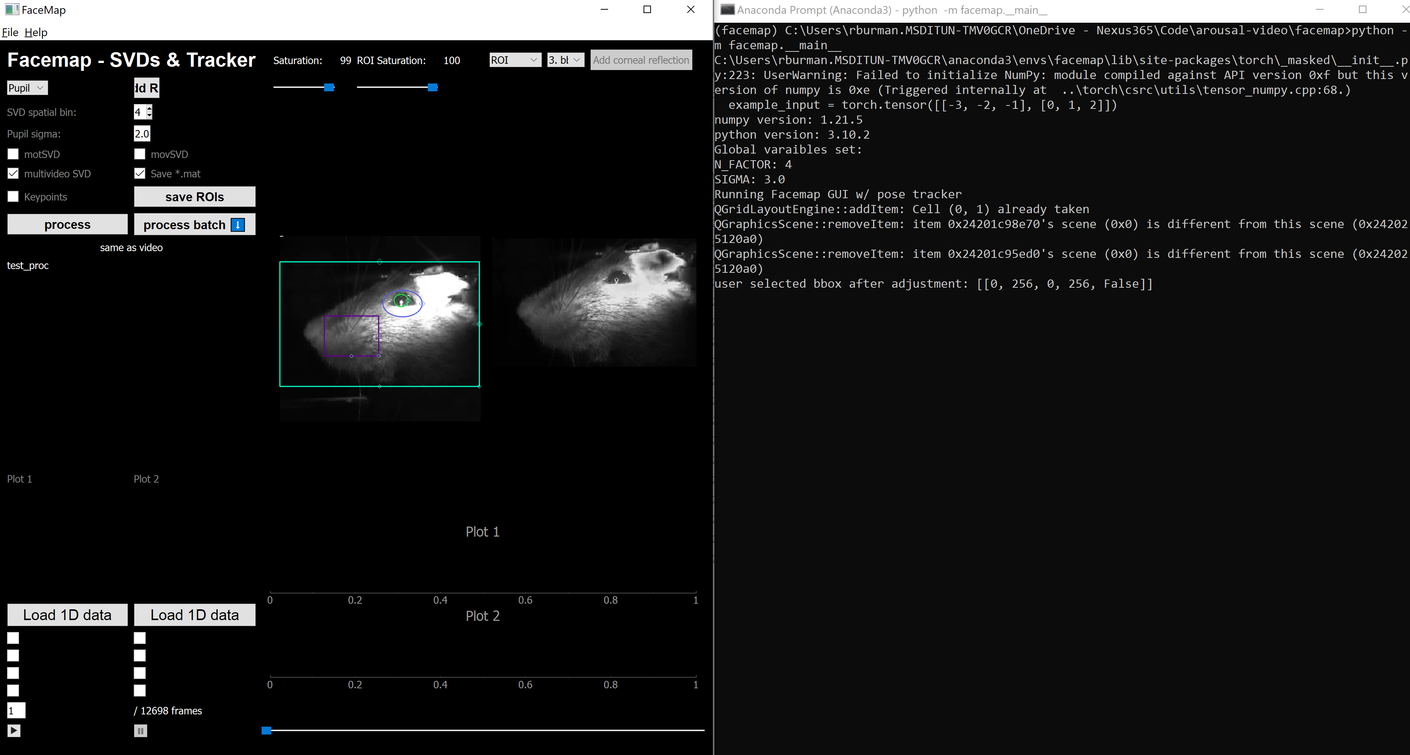This screenshot has height=755, width=1410.
Task: Click the down arrow on SVD spatial bin
Action: coord(149,116)
